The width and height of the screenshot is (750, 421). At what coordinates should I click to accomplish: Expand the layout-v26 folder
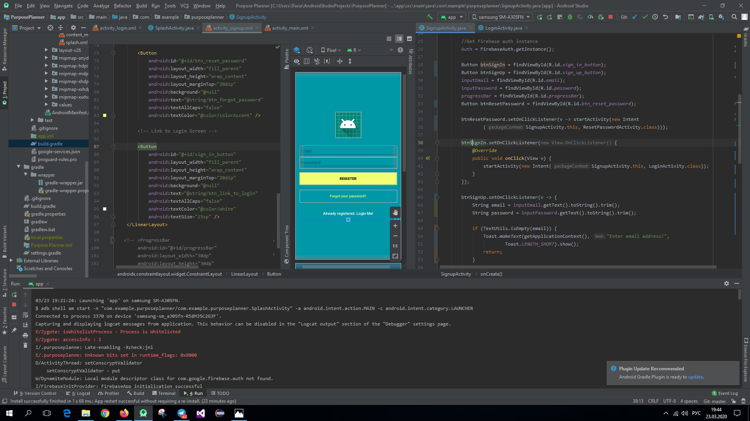pos(46,50)
